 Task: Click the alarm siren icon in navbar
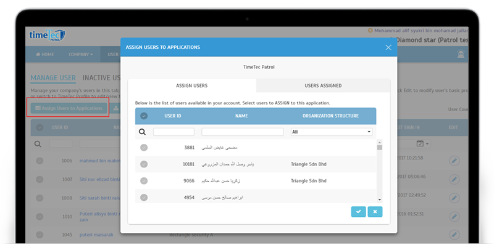[461, 54]
